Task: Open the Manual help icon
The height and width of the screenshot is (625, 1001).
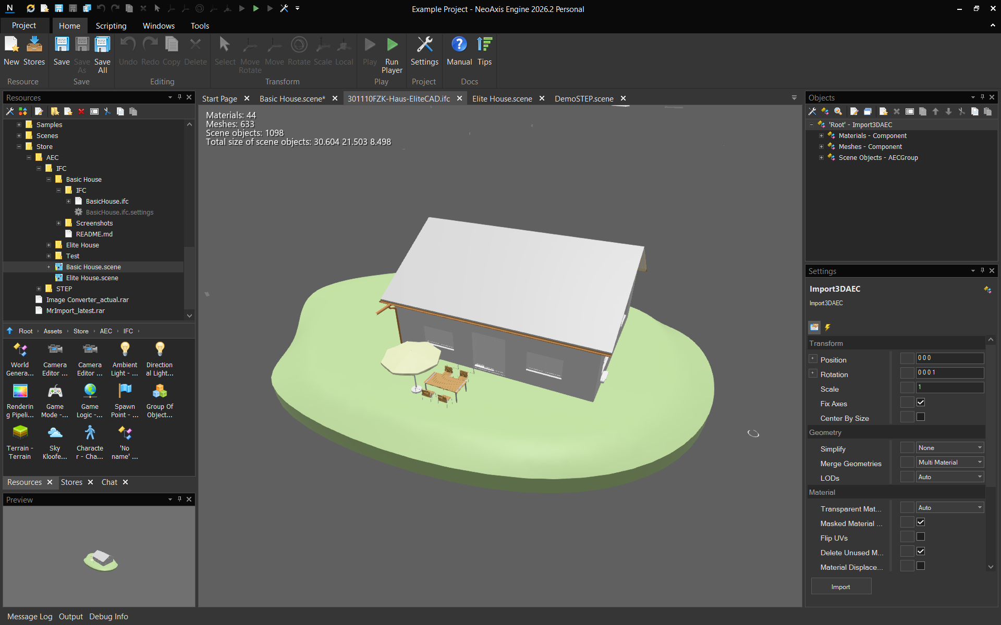Action: [459, 45]
